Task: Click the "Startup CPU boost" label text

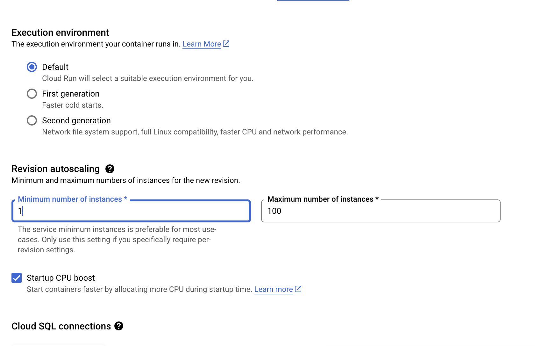Action: [x=61, y=278]
